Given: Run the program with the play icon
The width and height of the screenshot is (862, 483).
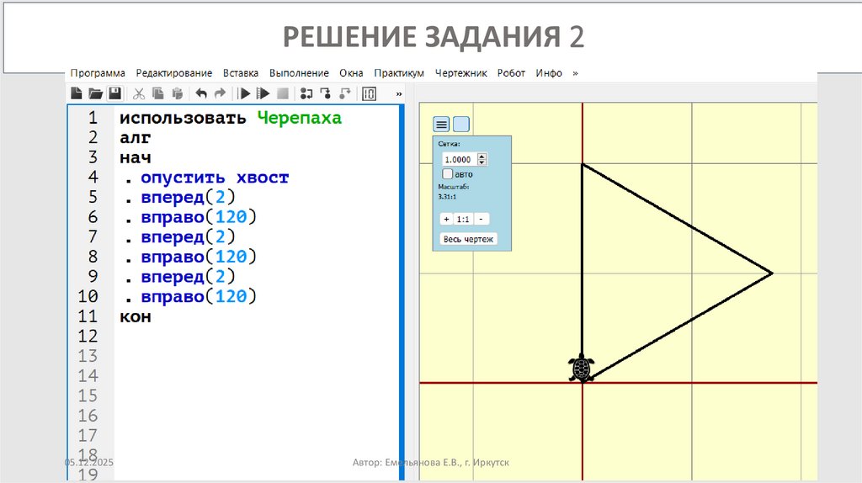Looking at the screenshot, I should click(x=244, y=93).
